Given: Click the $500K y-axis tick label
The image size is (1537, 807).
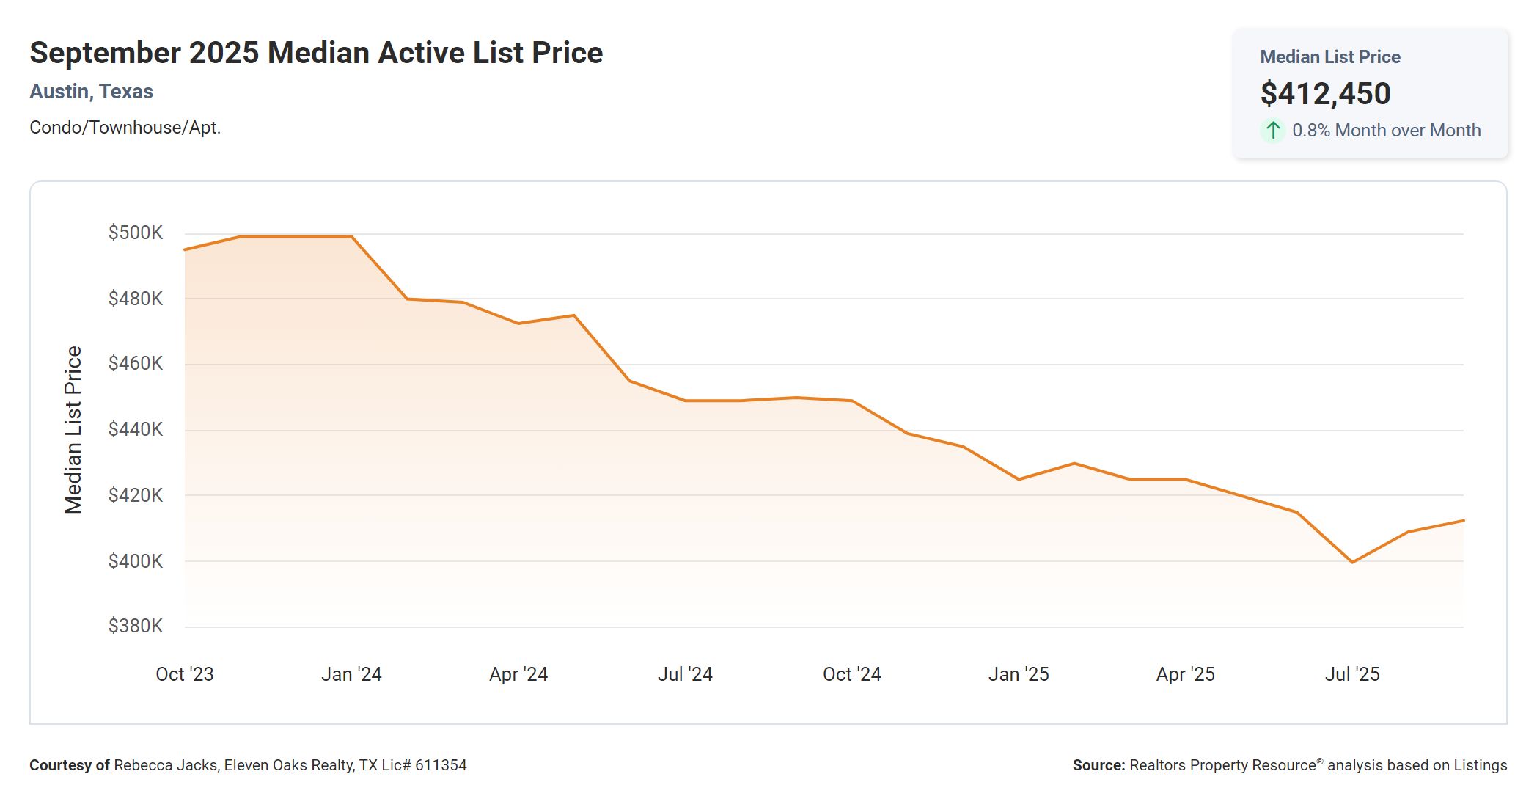Looking at the screenshot, I should point(136,233).
